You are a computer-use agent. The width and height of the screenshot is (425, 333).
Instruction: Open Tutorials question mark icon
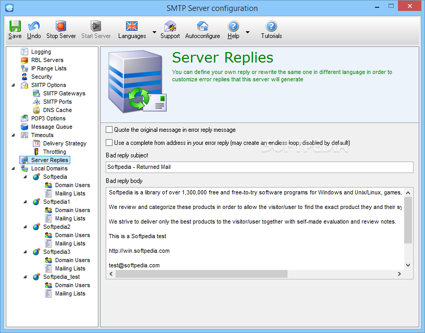[271, 26]
